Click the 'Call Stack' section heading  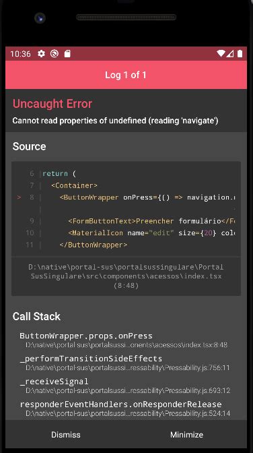click(x=36, y=316)
